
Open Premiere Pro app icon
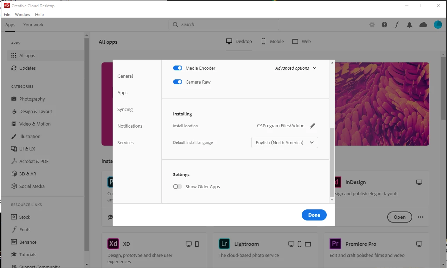click(335, 244)
